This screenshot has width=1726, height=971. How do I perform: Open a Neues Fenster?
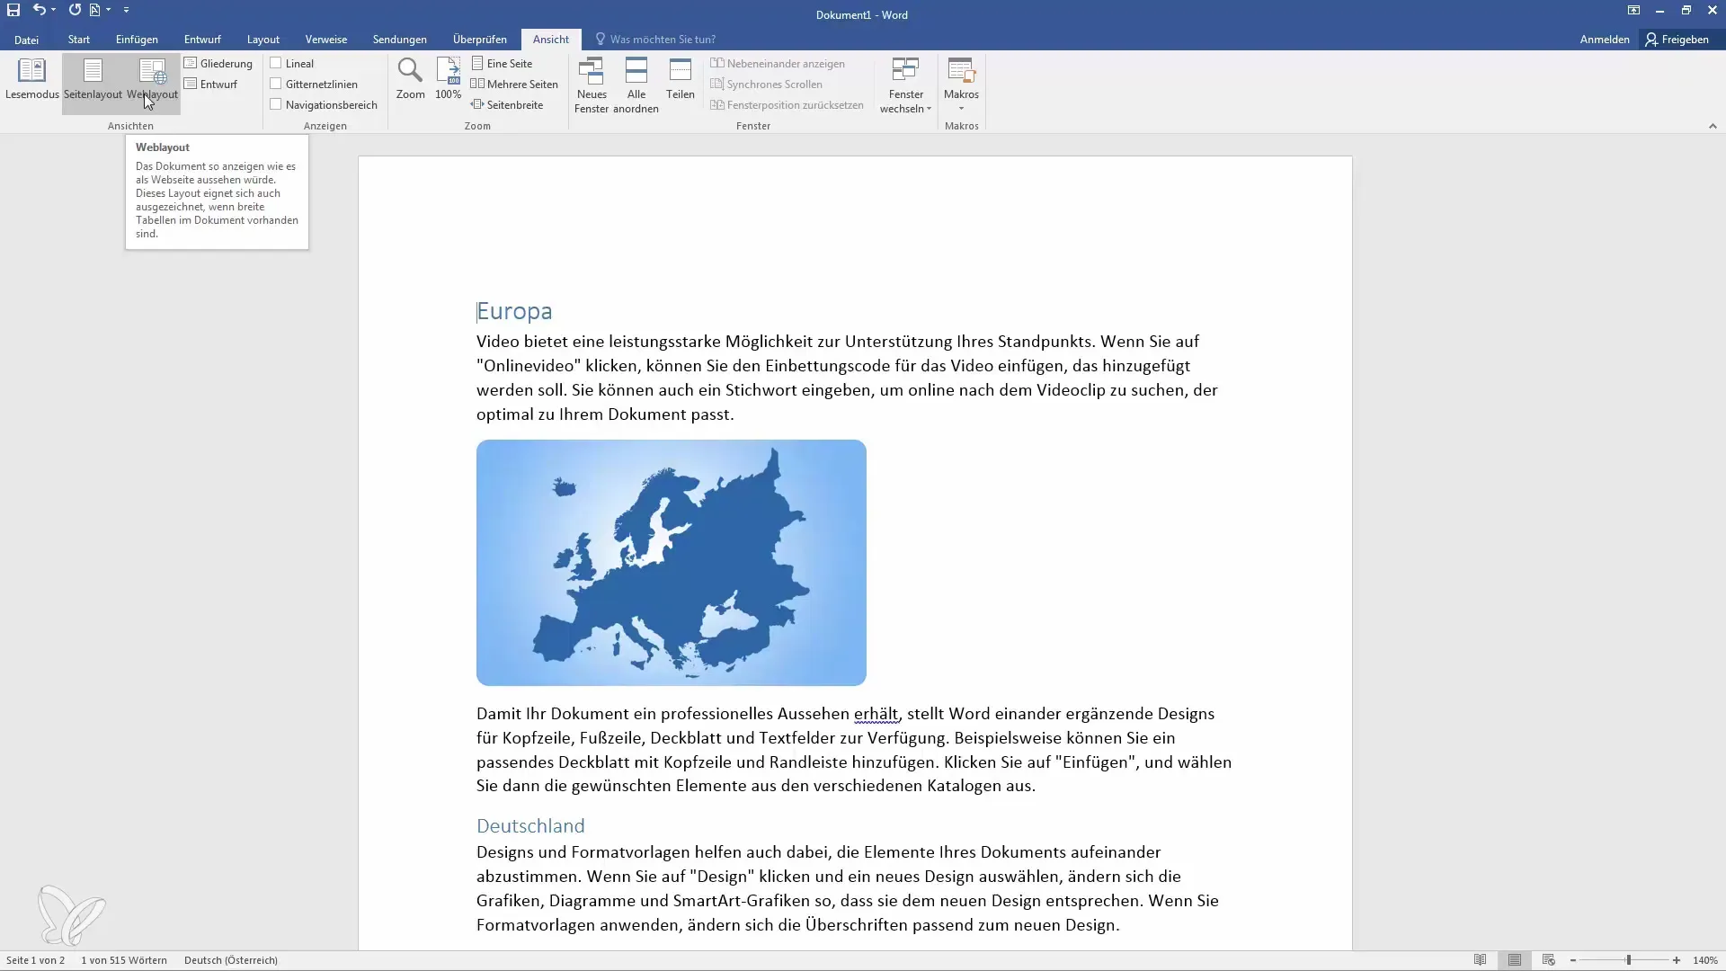[x=592, y=85]
